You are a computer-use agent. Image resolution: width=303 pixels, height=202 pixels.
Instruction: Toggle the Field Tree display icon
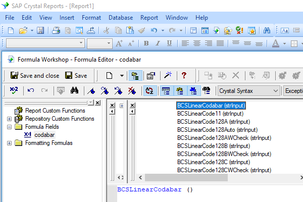tap(166, 91)
